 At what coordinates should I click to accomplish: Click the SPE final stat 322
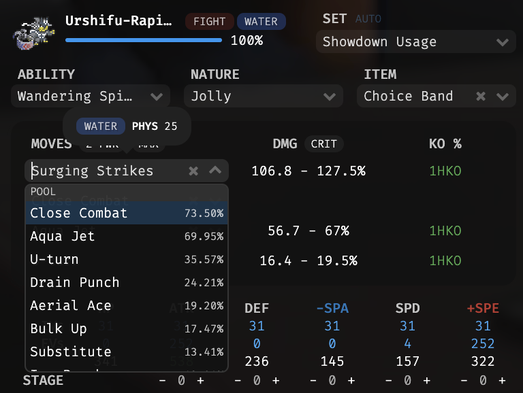(483, 361)
